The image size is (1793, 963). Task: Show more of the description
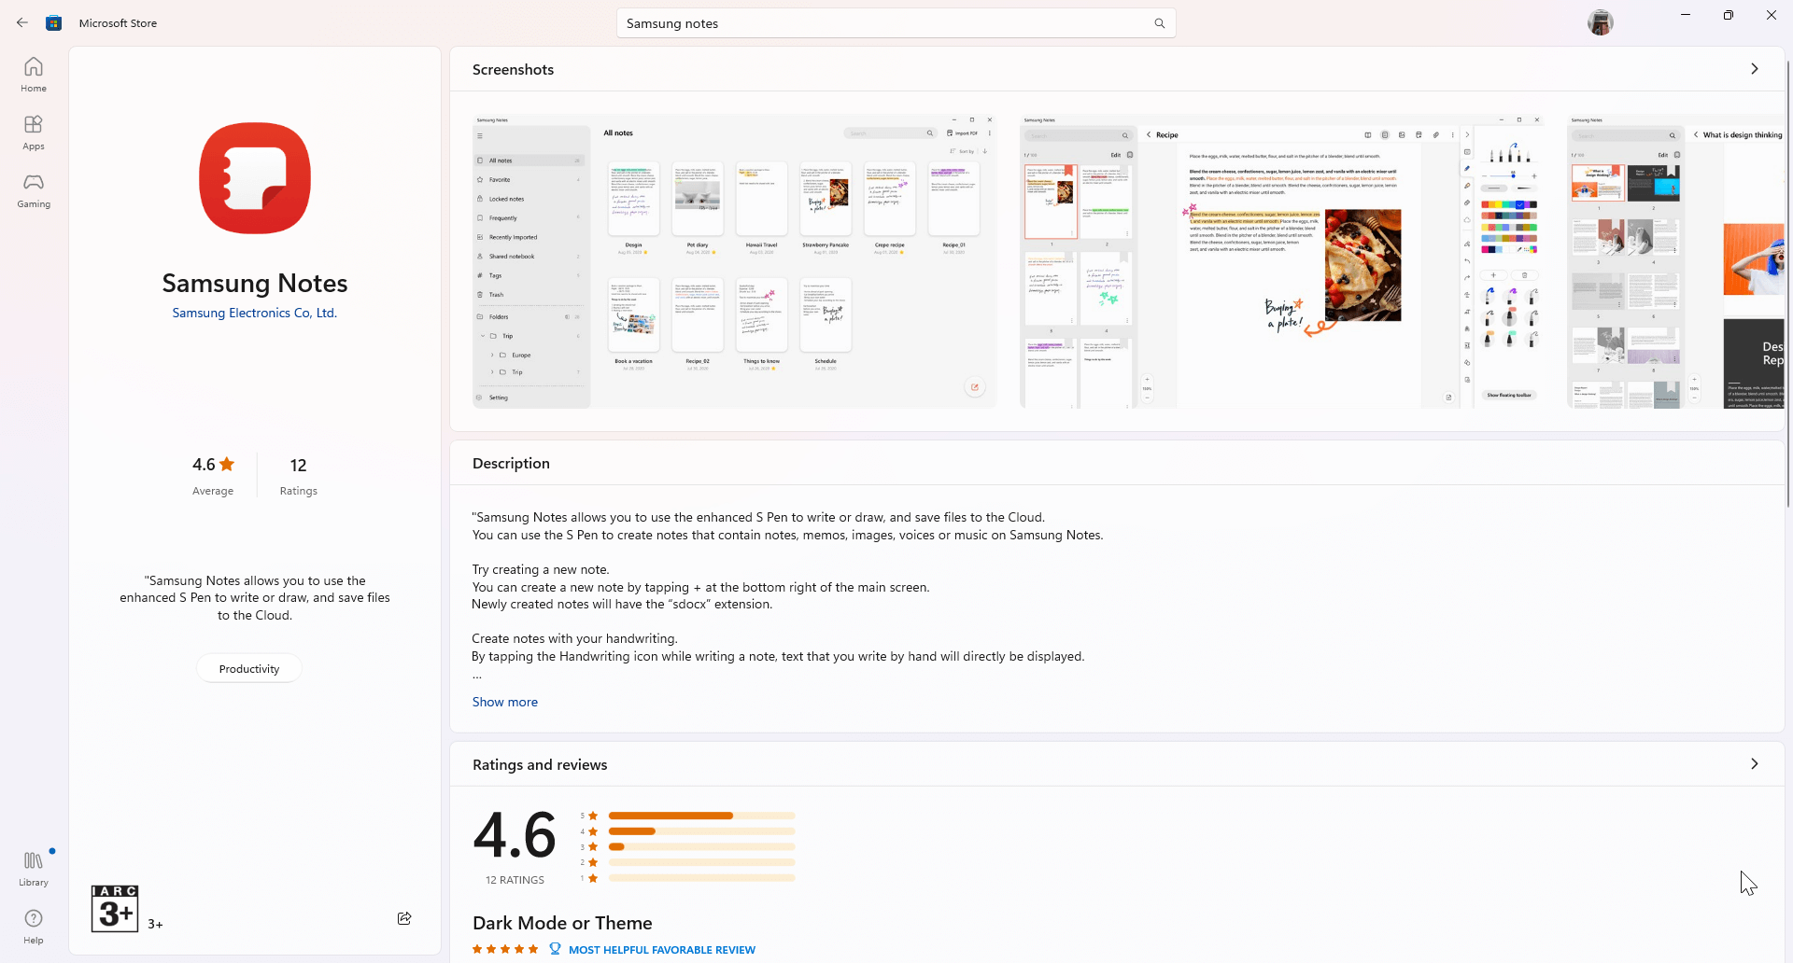click(x=504, y=702)
